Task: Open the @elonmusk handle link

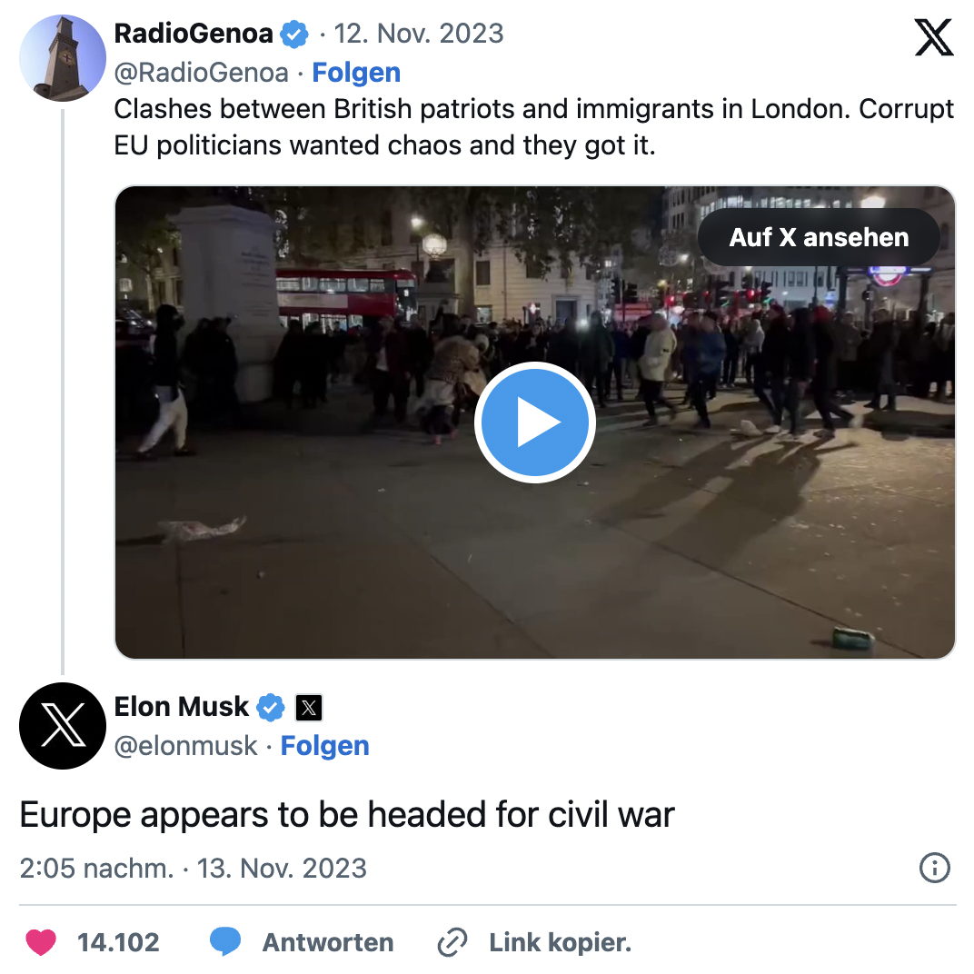Action: [x=186, y=746]
